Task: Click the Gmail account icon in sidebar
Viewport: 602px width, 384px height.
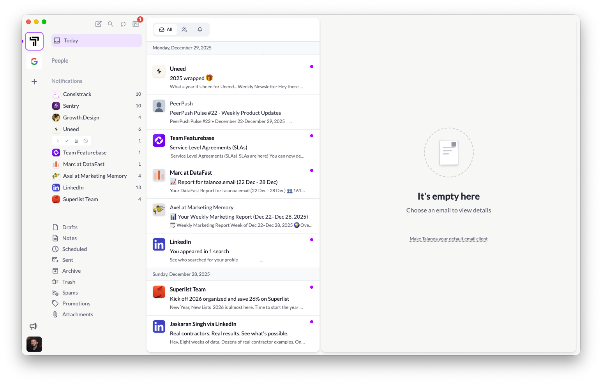Action: pos(34,61)
